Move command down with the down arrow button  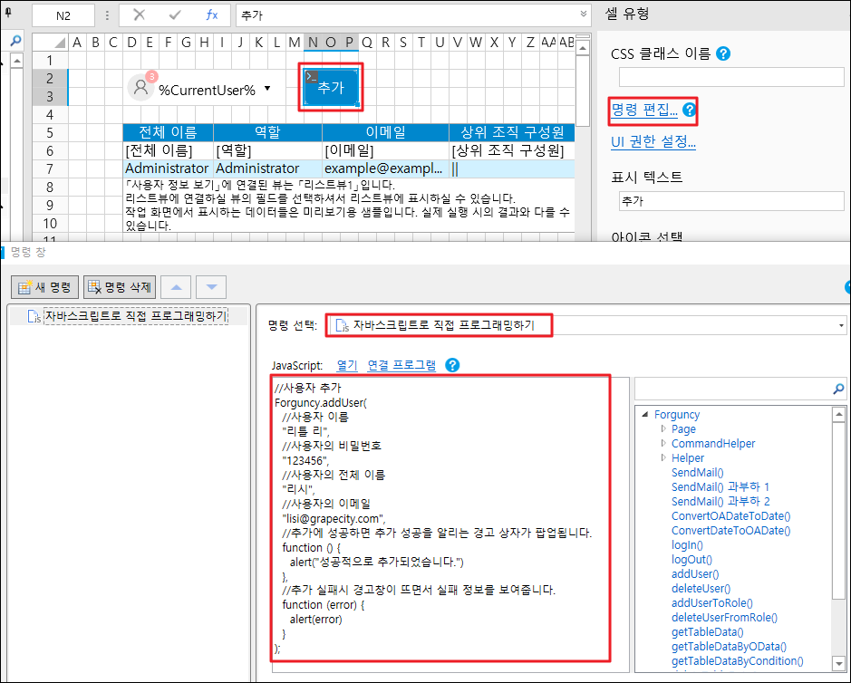[211, 287]
